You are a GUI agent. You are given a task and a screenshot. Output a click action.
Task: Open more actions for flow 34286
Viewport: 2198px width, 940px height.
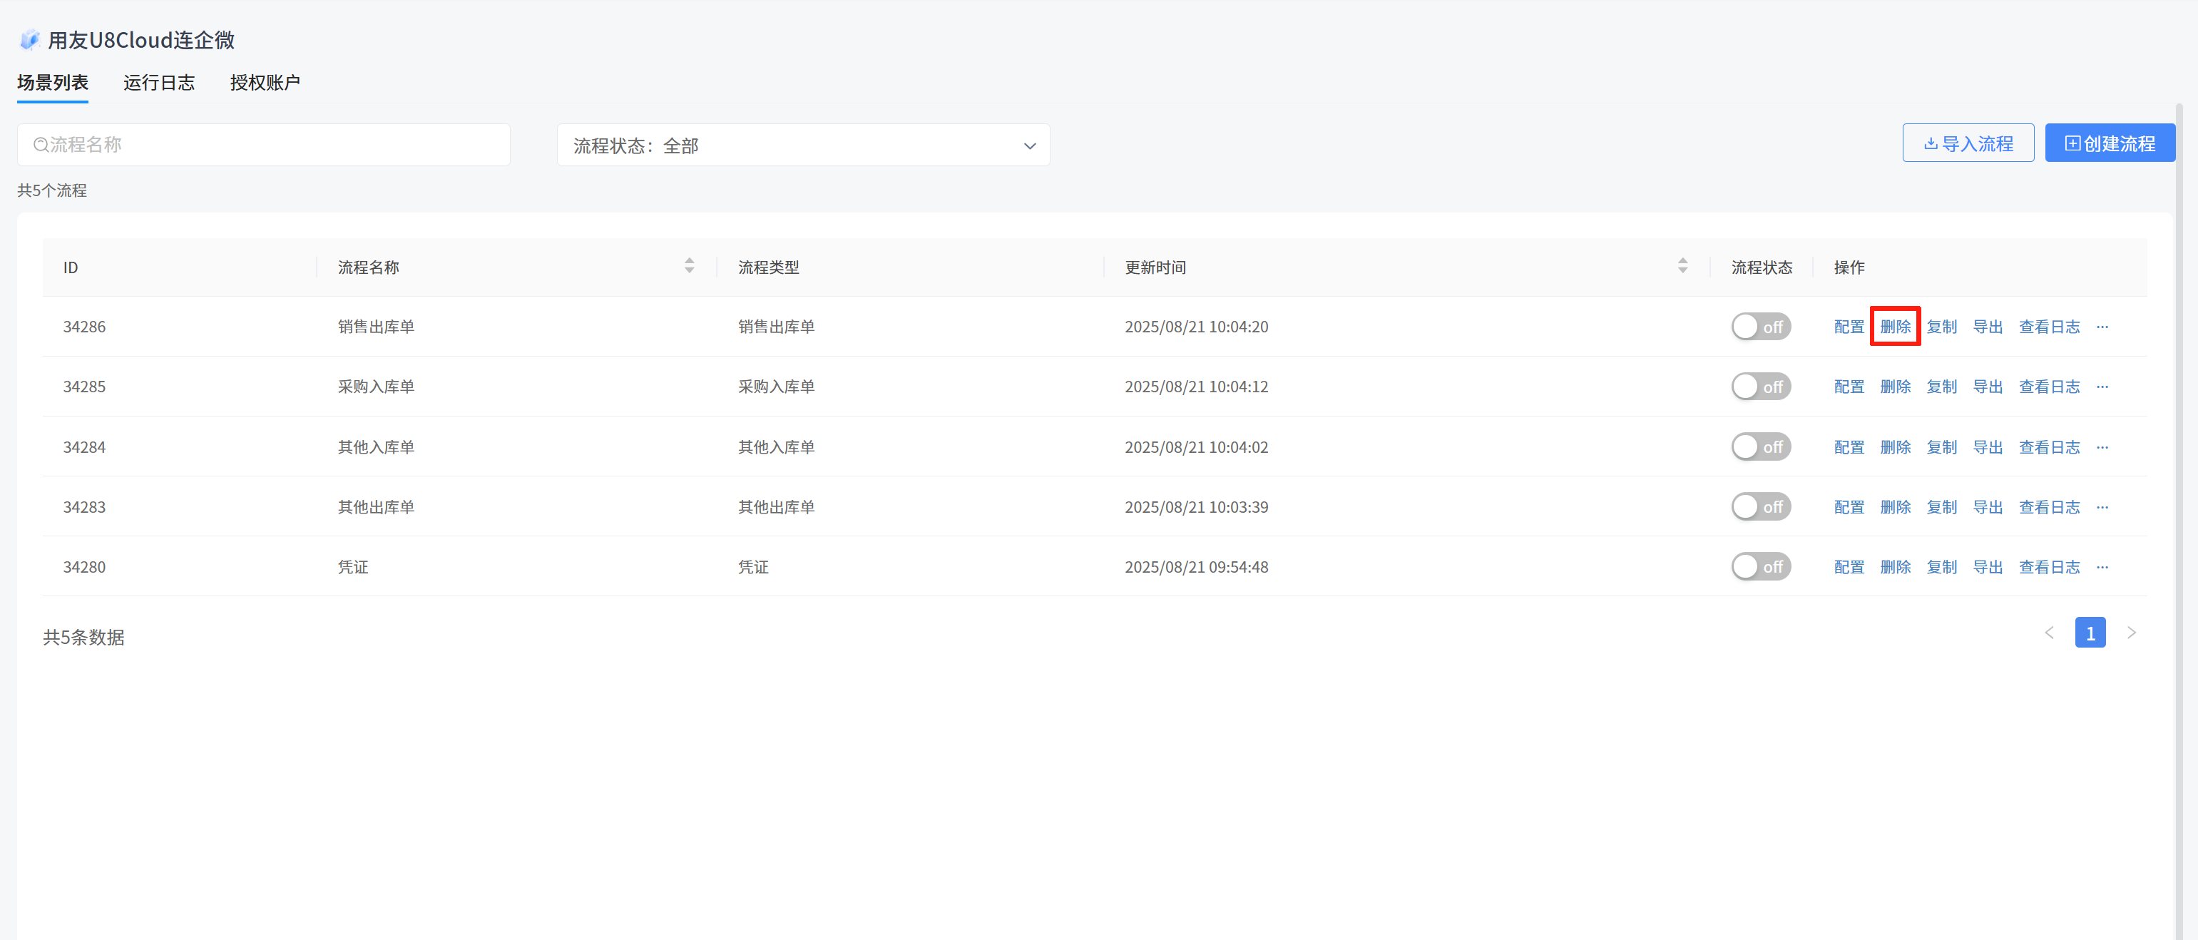pyautogui.click(x=2102, y=327)
